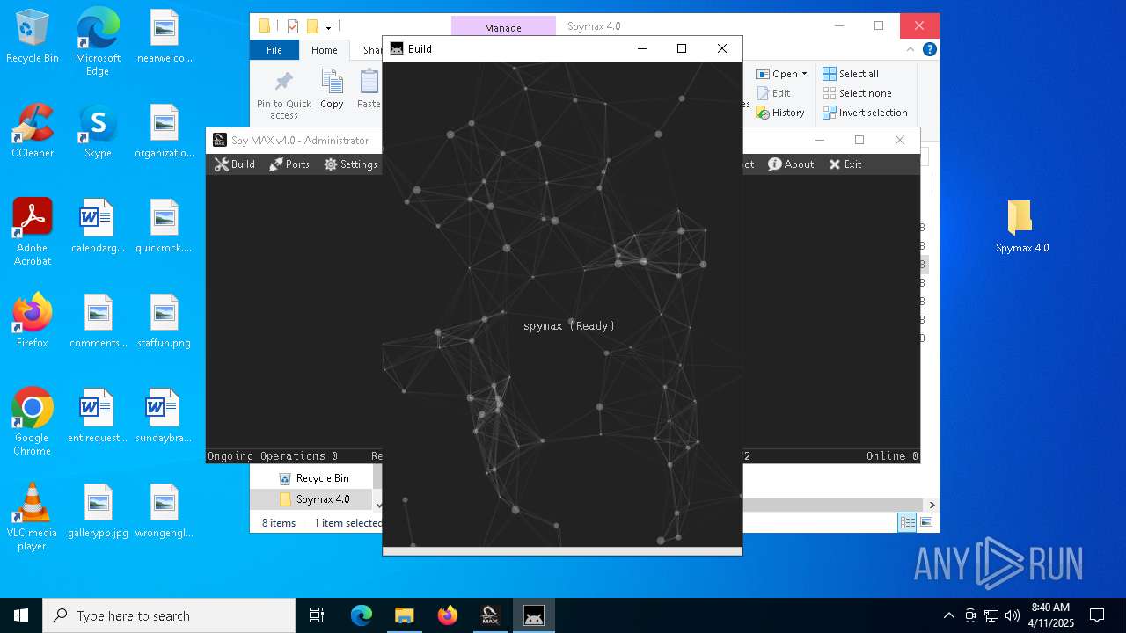Viewport: 1126px width, 633px height.
Task: Open notification center on taskbar
Action: 1097,615
